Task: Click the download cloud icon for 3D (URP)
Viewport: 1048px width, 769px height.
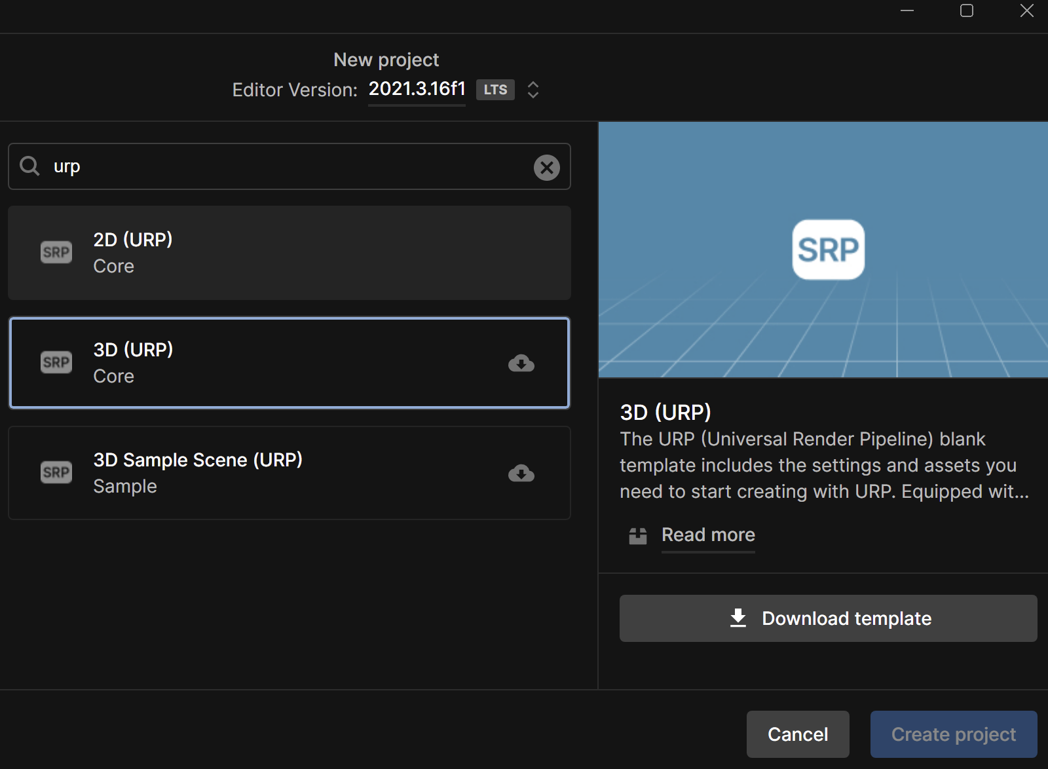Action: coord(521,364)
